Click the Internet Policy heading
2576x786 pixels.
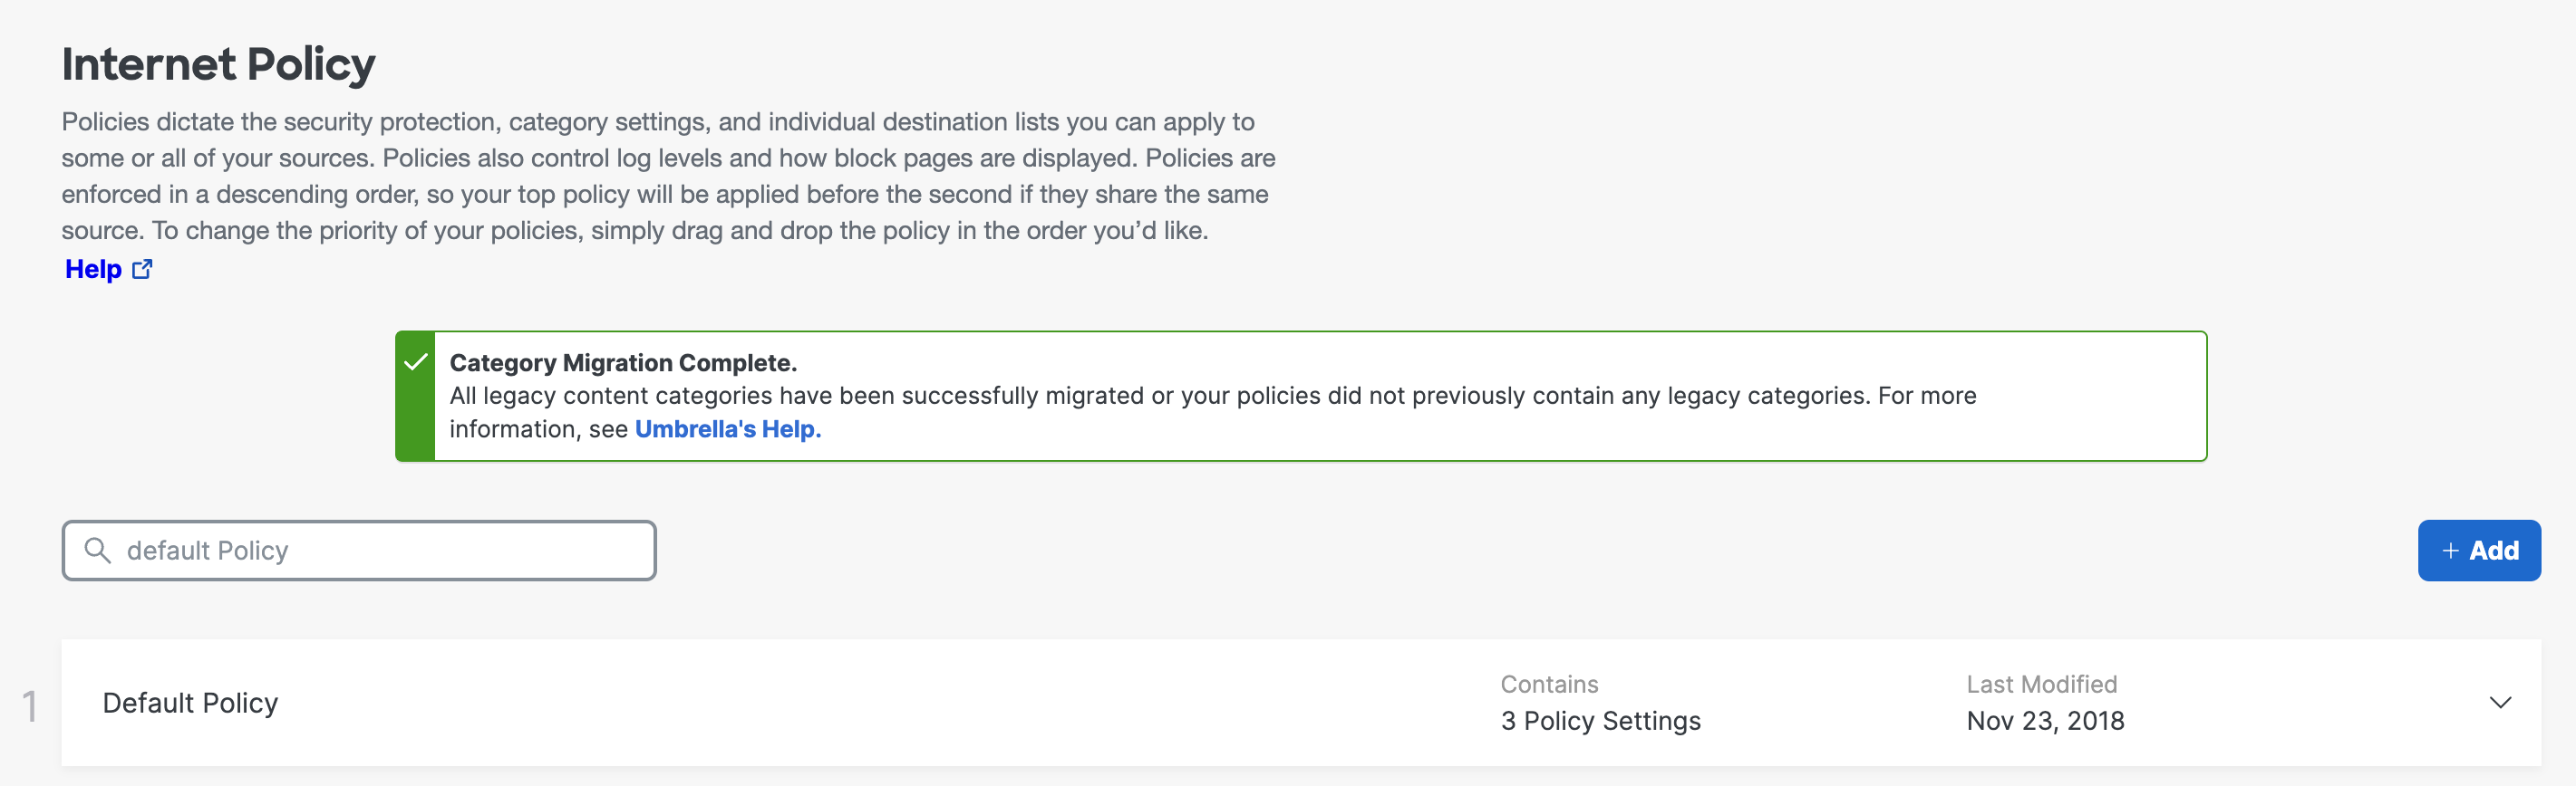(218, 64)
